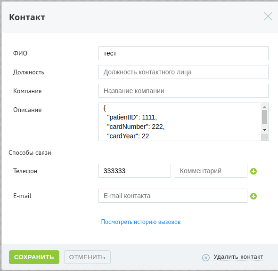
Task: Click inside the Описание JSON text area
Action: click(x=180, y=122)
